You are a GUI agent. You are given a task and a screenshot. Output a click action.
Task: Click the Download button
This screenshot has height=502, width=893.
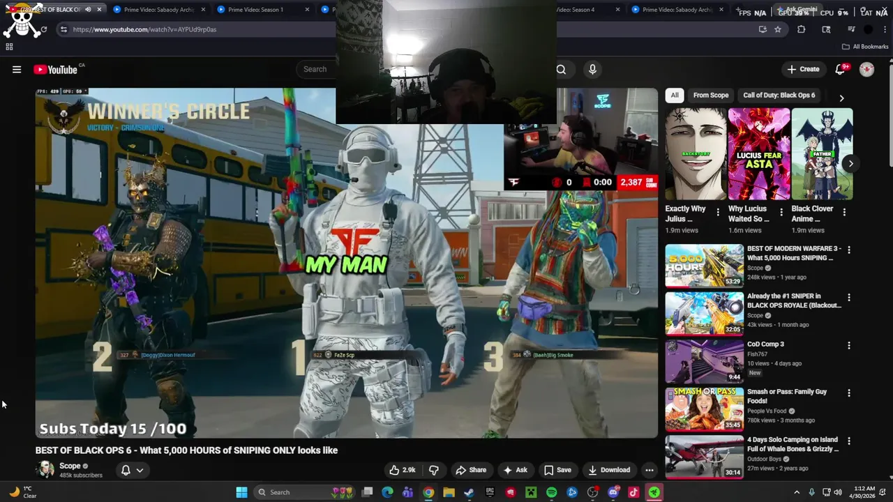(x=609, y=470)
